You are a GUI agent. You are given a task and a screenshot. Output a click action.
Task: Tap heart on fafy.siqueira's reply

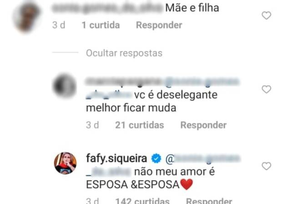[267, 166]
